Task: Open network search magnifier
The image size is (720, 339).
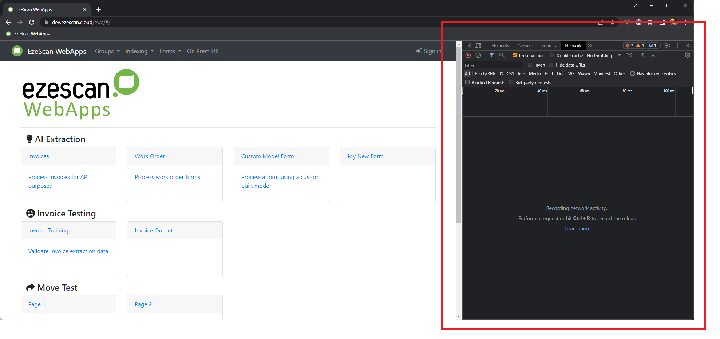Action: click(502, 55)
